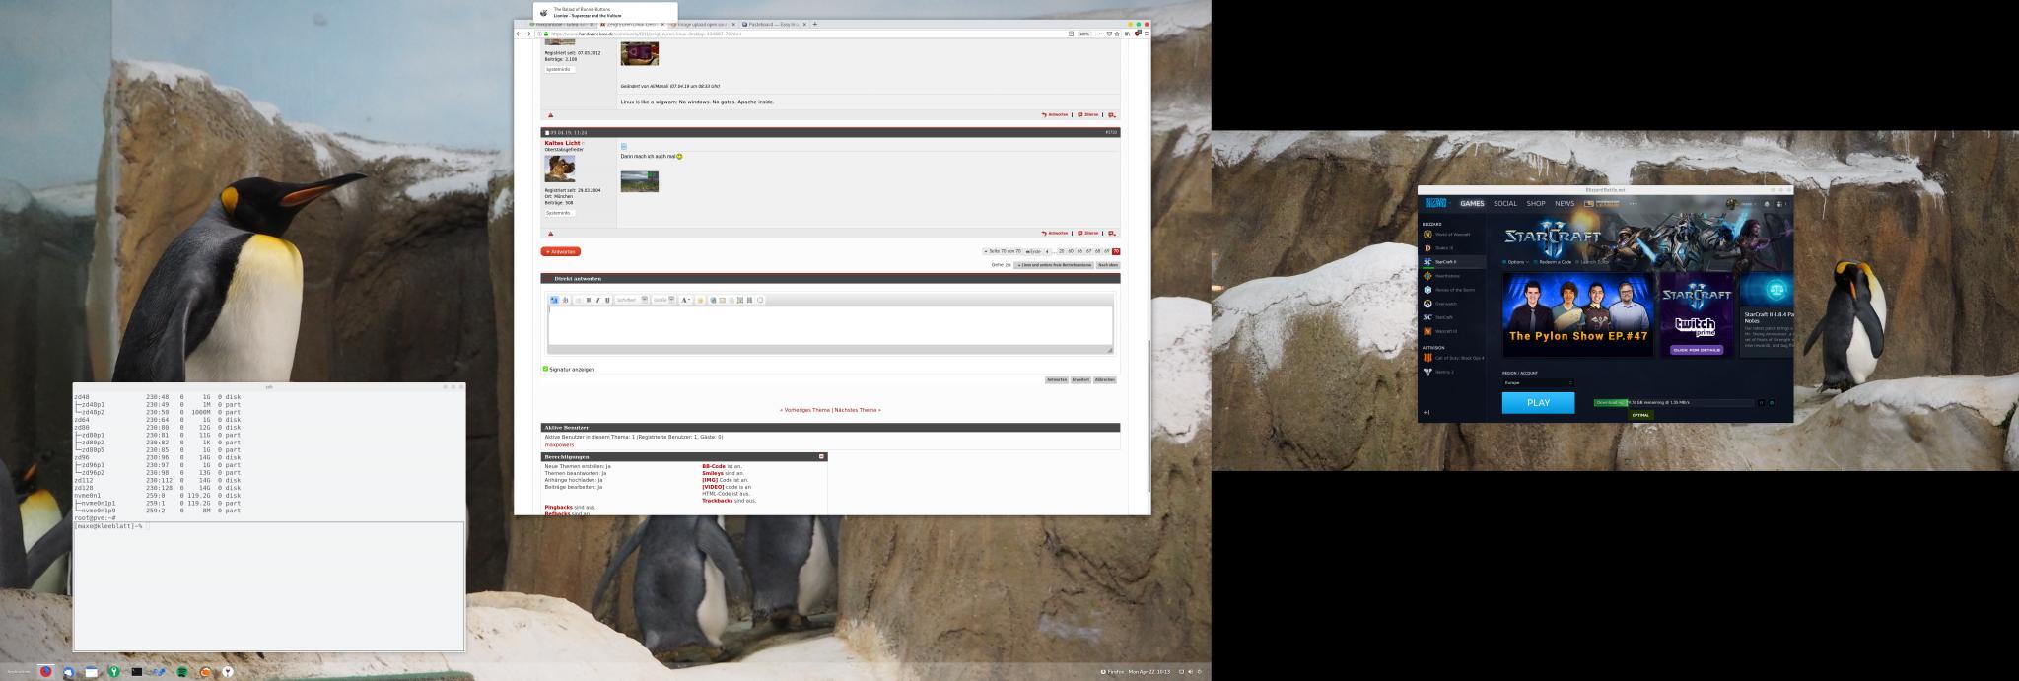The height and width of the screenshot is (681, 2019).
Task: Click Redeem a Code in Battle.net
Action: tap(1555, 262)
